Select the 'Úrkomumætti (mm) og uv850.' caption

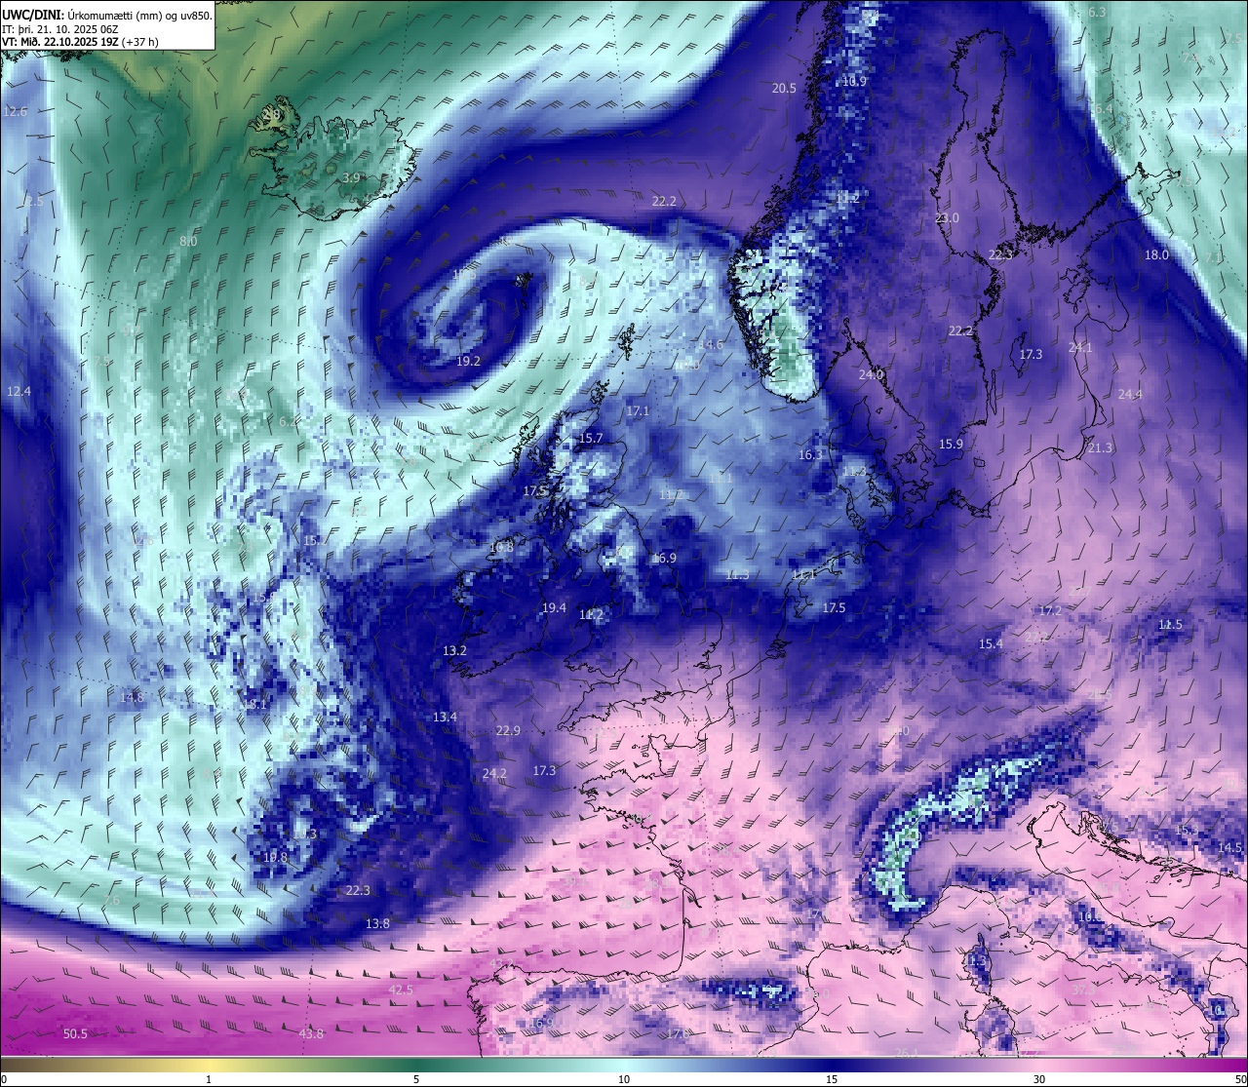(140, 15)
